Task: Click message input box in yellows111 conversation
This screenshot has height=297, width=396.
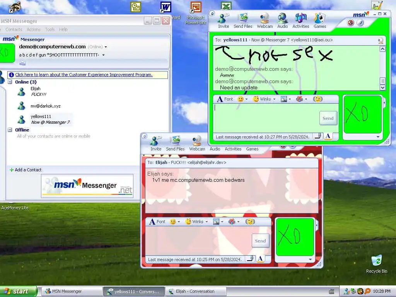Action: (266, 118)
